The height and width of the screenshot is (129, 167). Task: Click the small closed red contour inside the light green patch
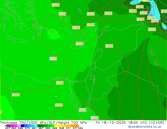pos(52,31)
